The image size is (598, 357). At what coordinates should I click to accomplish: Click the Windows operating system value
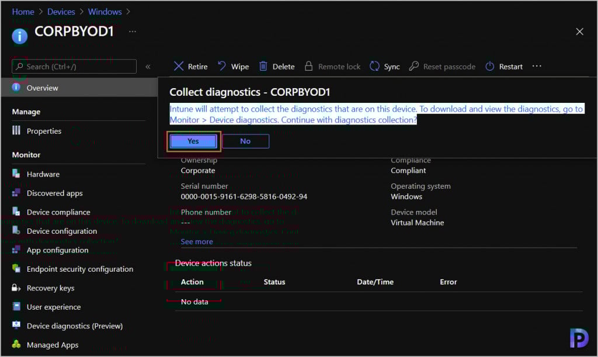pyautogui.click(x=406, y=196)
